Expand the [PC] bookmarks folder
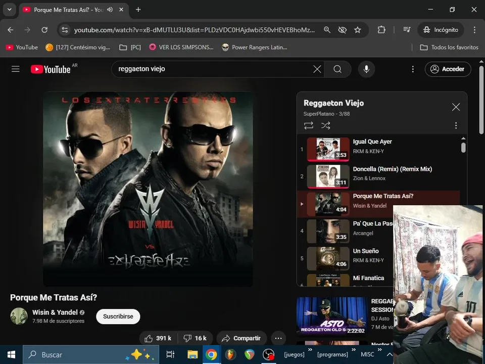485x364 pixels. point(130,48)
